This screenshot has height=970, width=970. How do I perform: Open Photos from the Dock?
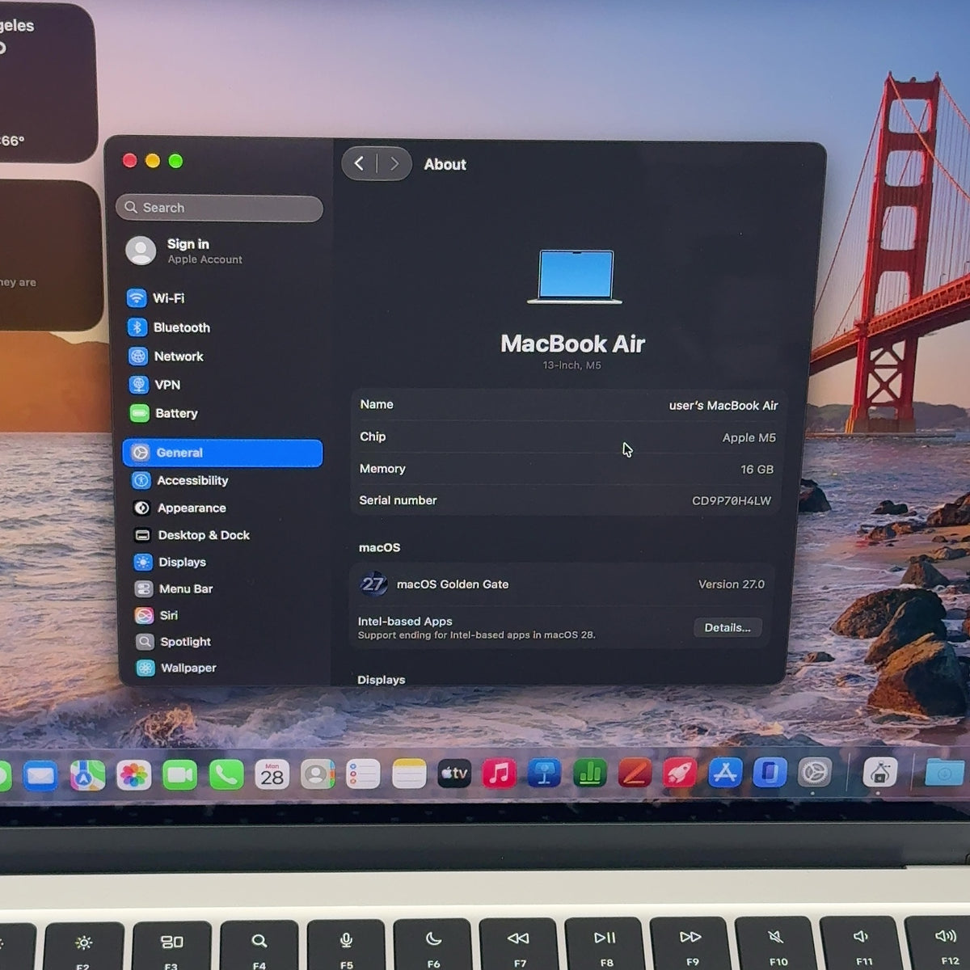click(x=134, y=776)
